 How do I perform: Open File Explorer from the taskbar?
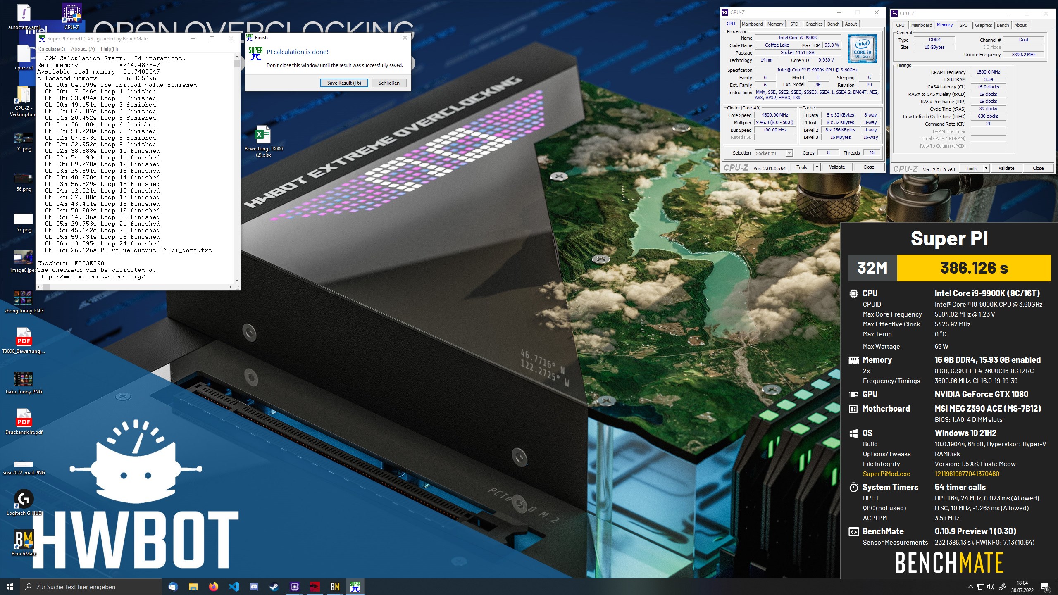193,587
